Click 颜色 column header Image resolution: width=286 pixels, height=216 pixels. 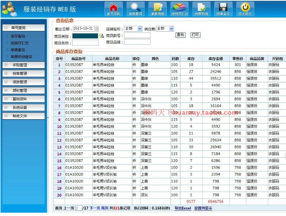pos(155,59)
